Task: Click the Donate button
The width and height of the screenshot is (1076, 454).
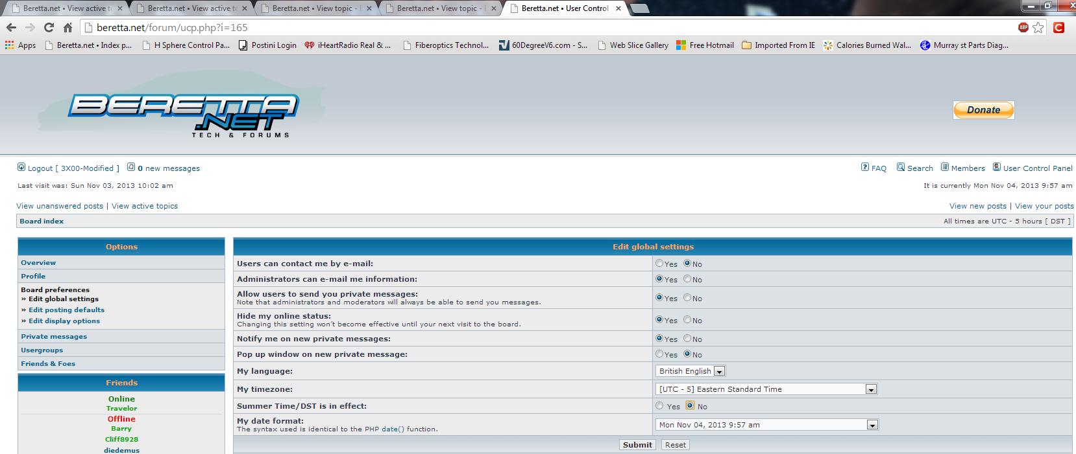Action: [983, 110]
